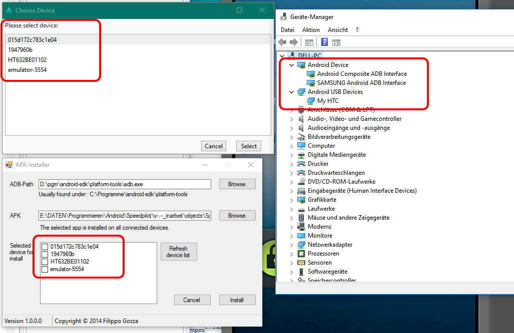This screenshot has height=333, width=514.
Task: Click the Eigenschaften toolbar icon in Geräte-Manager
Action: (x=309, y=42)
